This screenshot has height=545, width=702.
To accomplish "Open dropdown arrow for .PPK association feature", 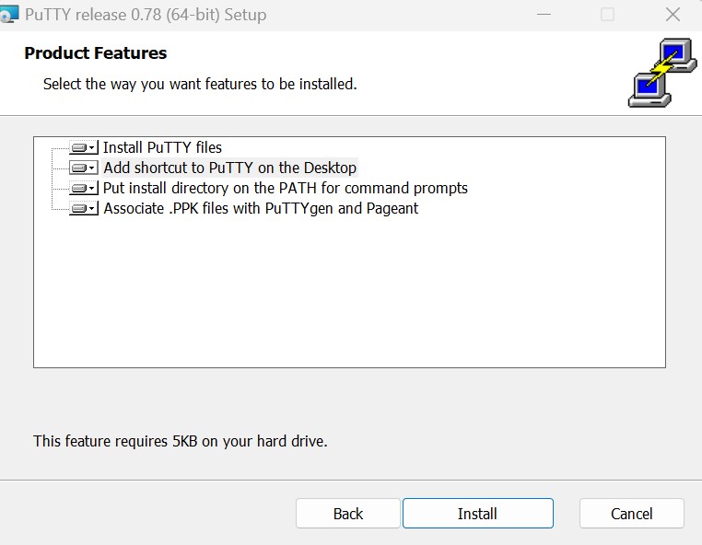I will [x=92, y=208].
